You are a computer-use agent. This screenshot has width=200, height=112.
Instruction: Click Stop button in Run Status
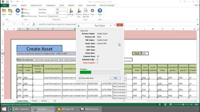coord(115,78)
